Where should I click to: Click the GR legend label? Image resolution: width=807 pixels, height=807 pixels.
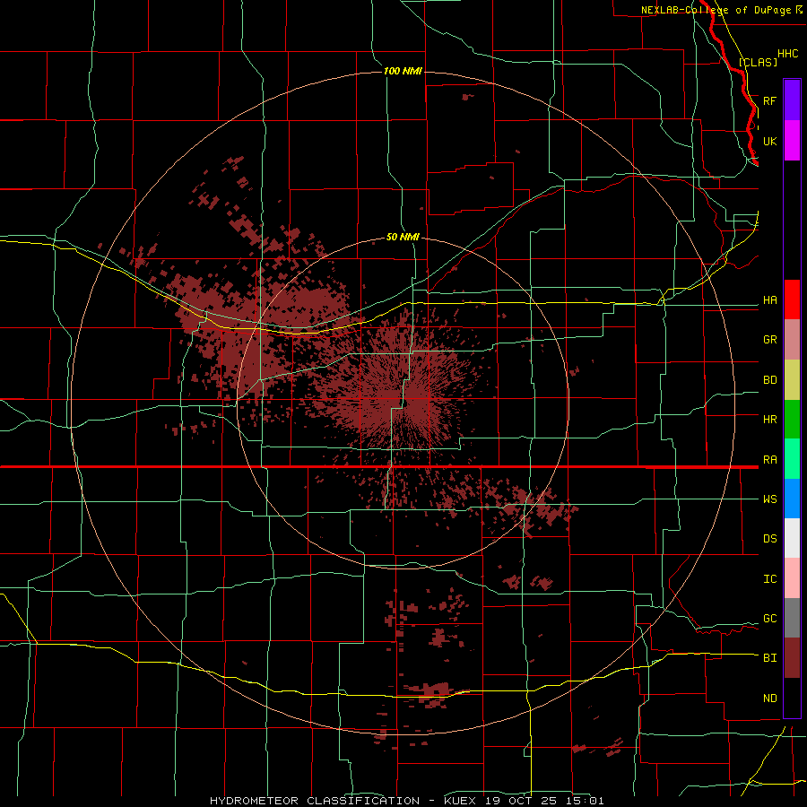click(x=769, y=340)
